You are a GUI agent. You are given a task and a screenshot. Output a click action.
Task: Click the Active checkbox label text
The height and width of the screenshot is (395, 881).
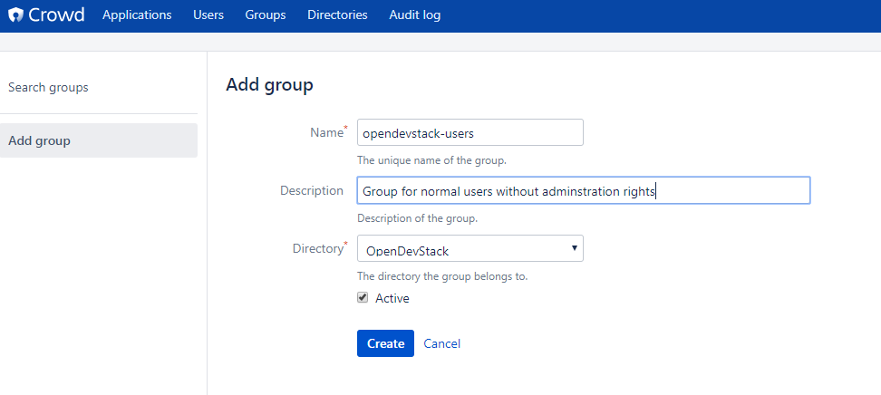coord(392,298)
